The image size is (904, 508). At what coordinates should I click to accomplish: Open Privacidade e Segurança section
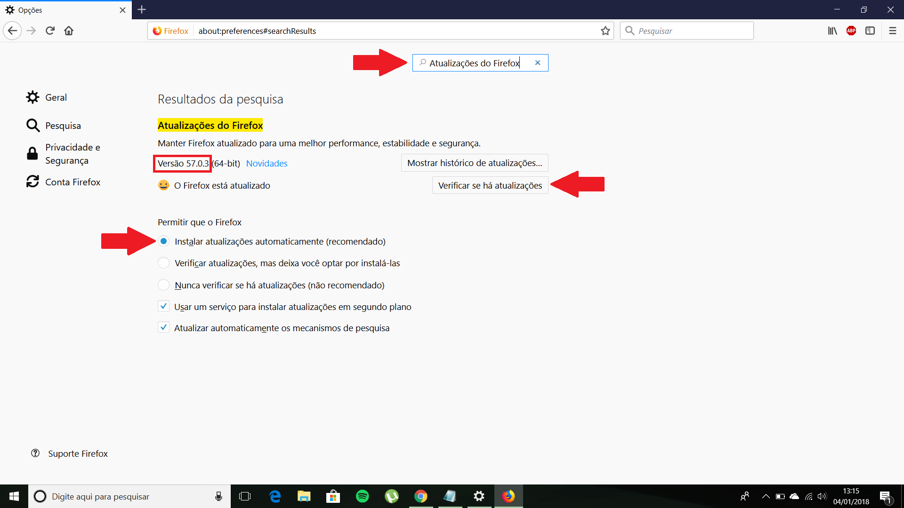coord(64,154)
